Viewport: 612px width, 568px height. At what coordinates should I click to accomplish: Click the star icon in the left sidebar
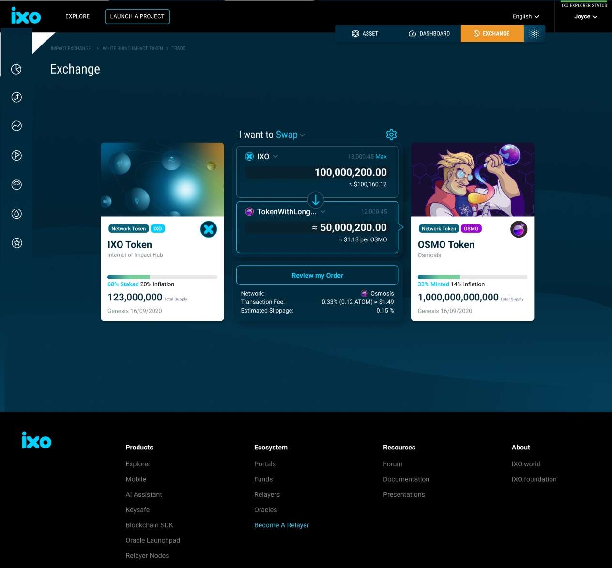pos(16,243)
